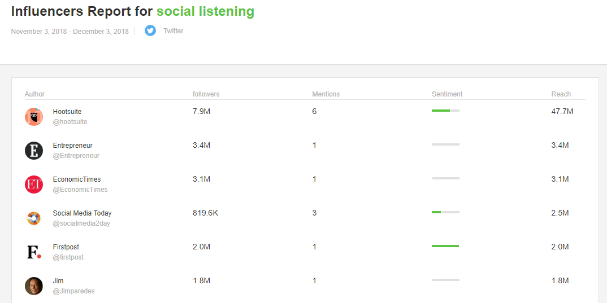This screenshot has width=607, height=303.
Task: Sort by the followers column header
Action: (x=206, y=94)
